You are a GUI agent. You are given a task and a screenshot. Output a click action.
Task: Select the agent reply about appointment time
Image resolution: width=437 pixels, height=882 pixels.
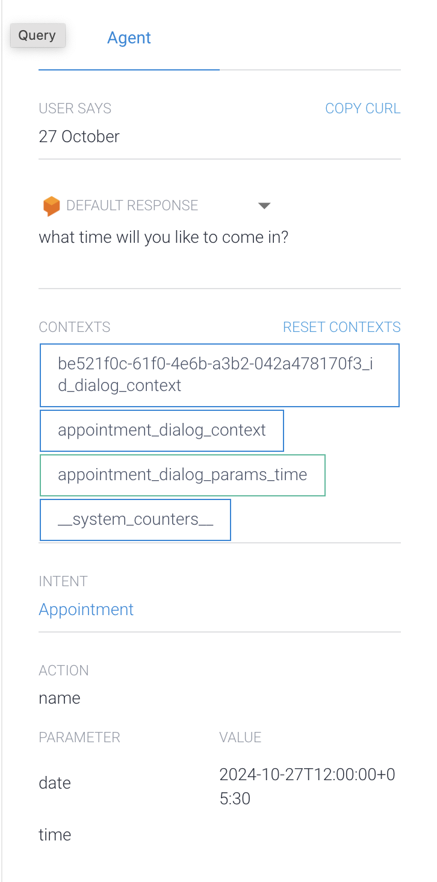pos(164,237)
